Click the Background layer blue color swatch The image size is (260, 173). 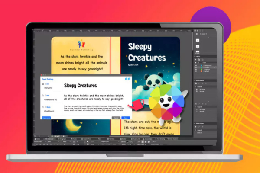pyautogui.click(x=201, y=66)
